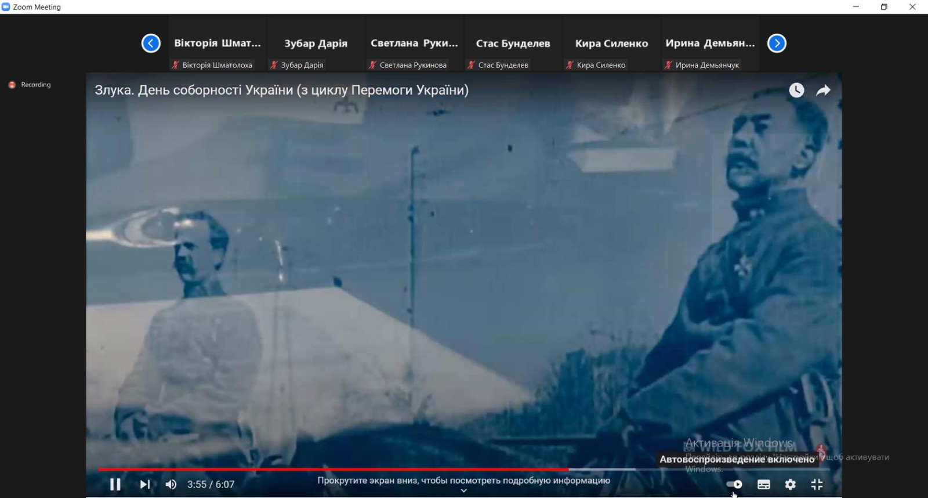This screenshot has width=928, height=498.
Task: Mute the video volume speaker icon
Action: coord(171,484)
